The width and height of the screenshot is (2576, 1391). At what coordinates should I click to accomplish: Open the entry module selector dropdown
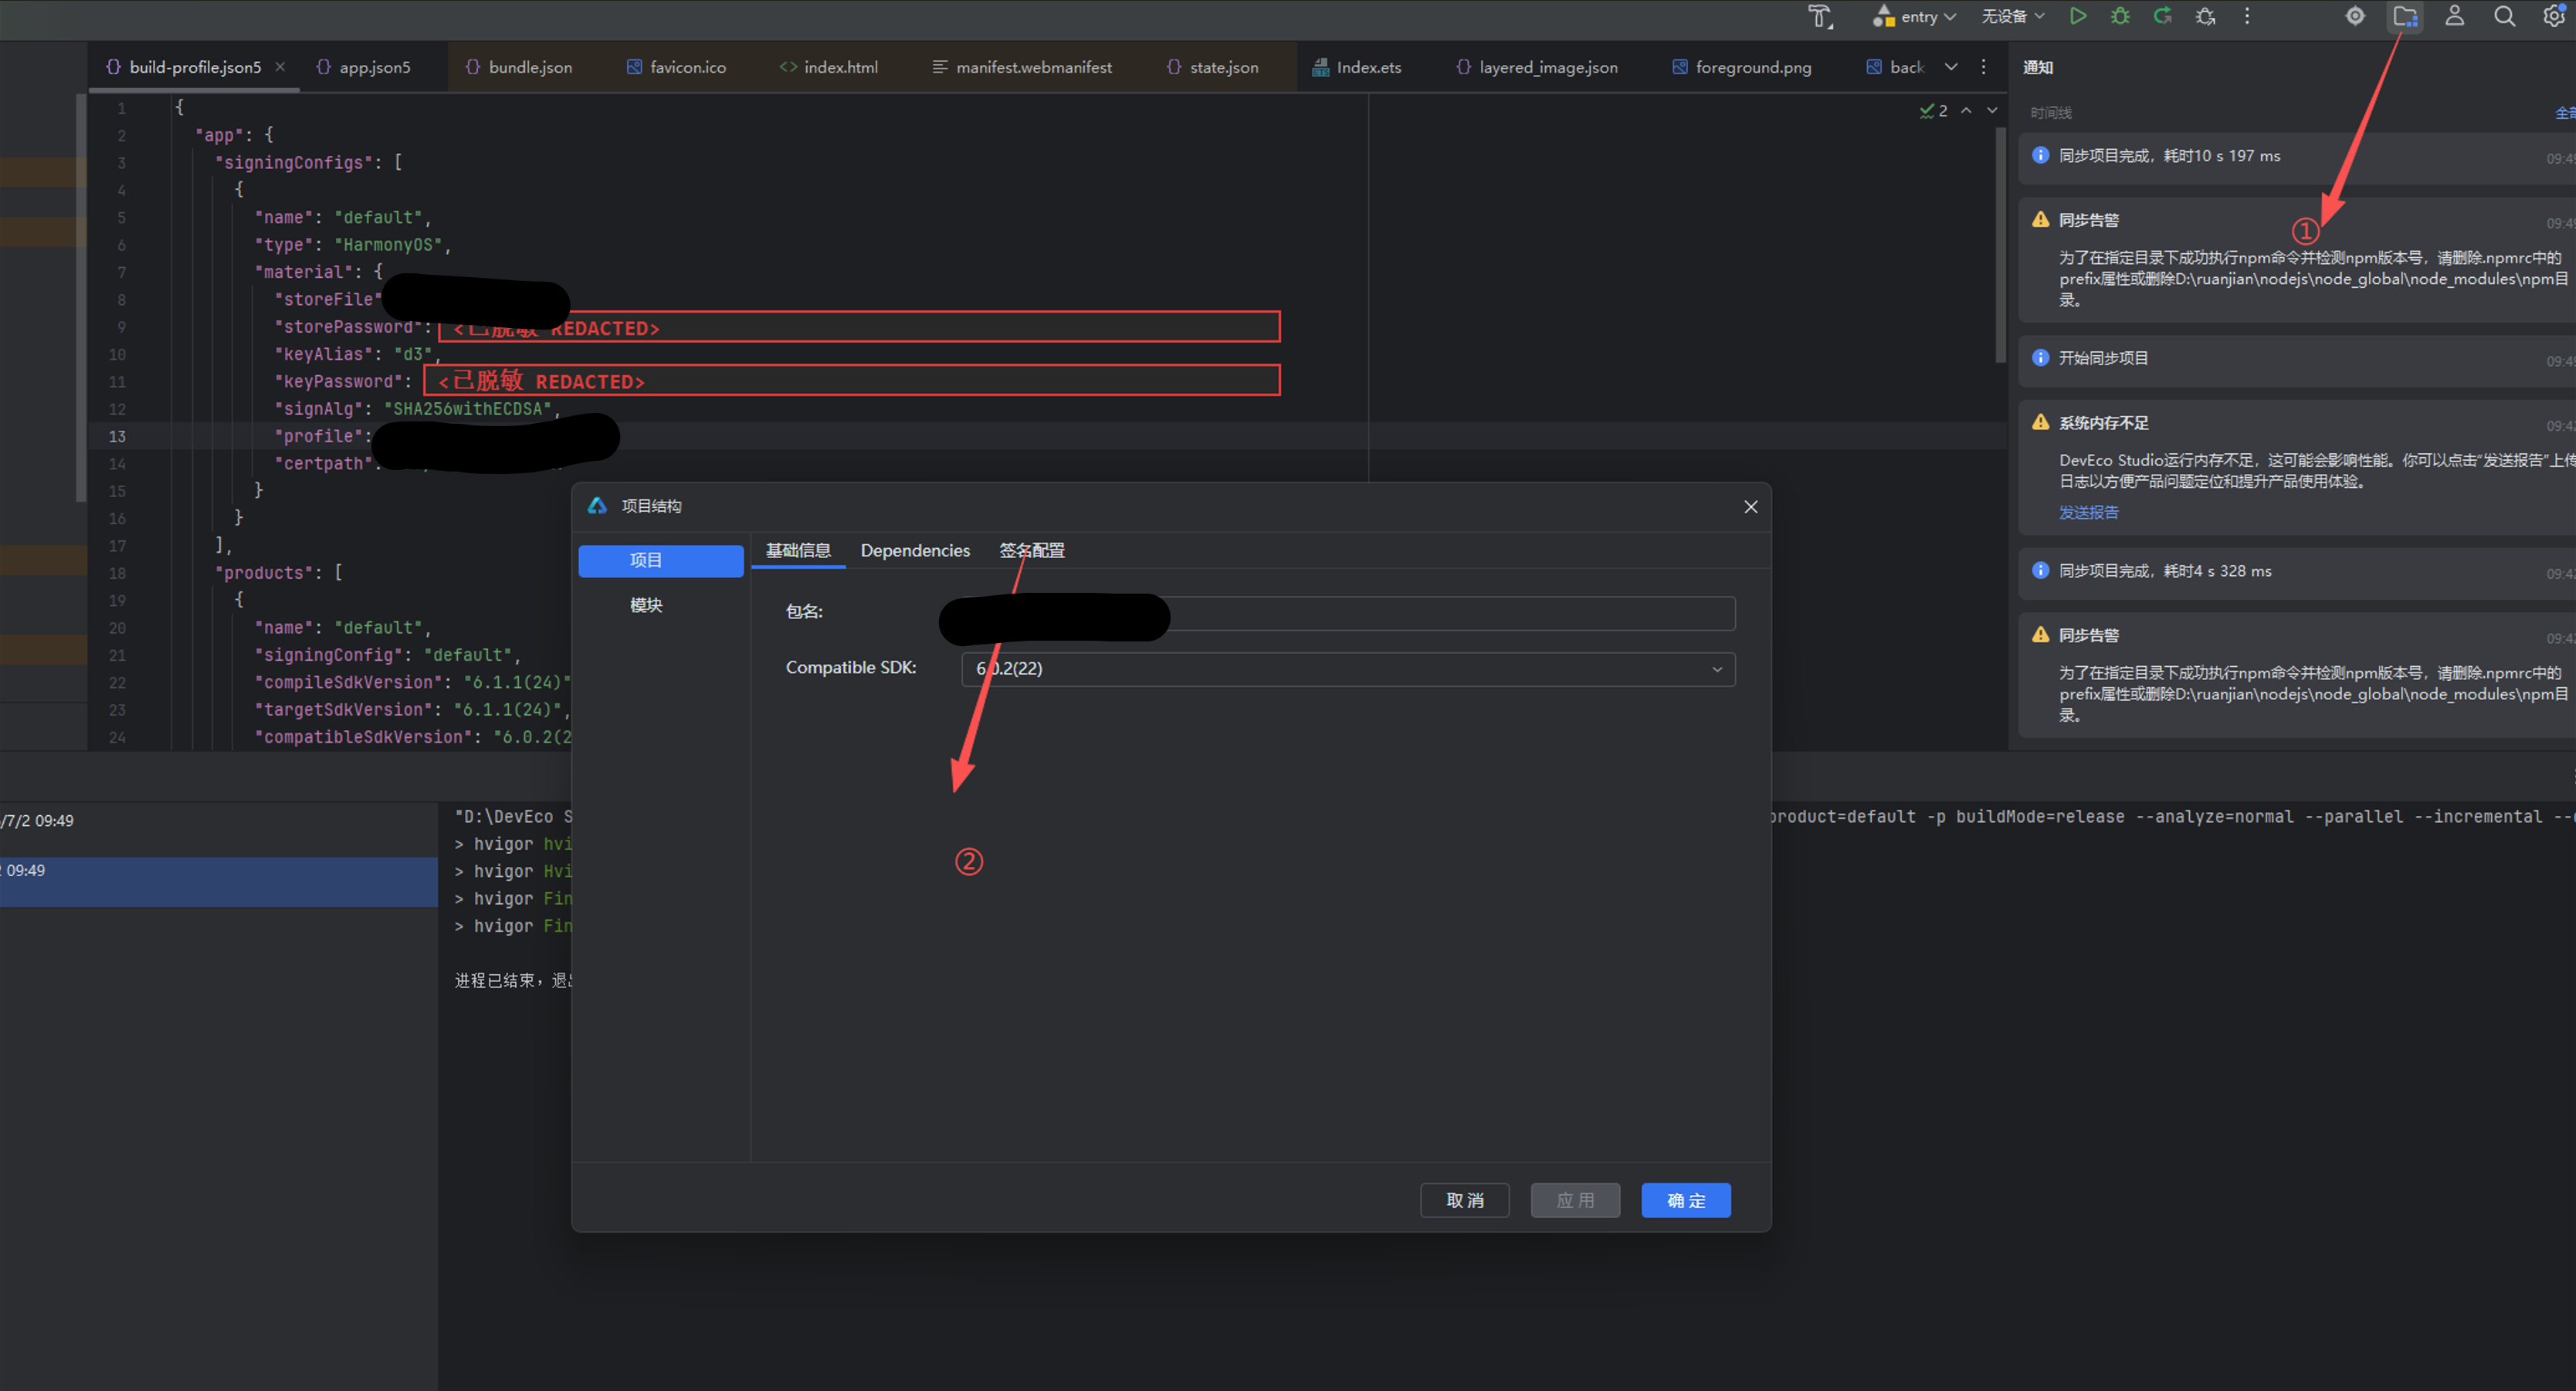tap(1914, 16)
